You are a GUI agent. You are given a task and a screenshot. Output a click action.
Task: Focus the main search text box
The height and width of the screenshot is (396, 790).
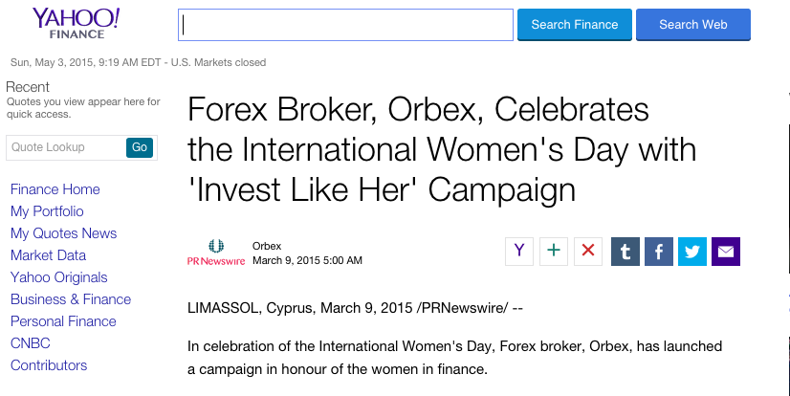[345, 25]
